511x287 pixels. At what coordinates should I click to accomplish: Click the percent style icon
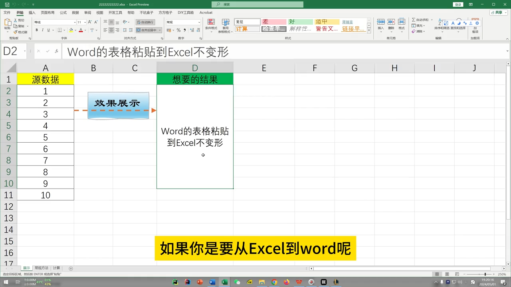[x=178, y=30]
